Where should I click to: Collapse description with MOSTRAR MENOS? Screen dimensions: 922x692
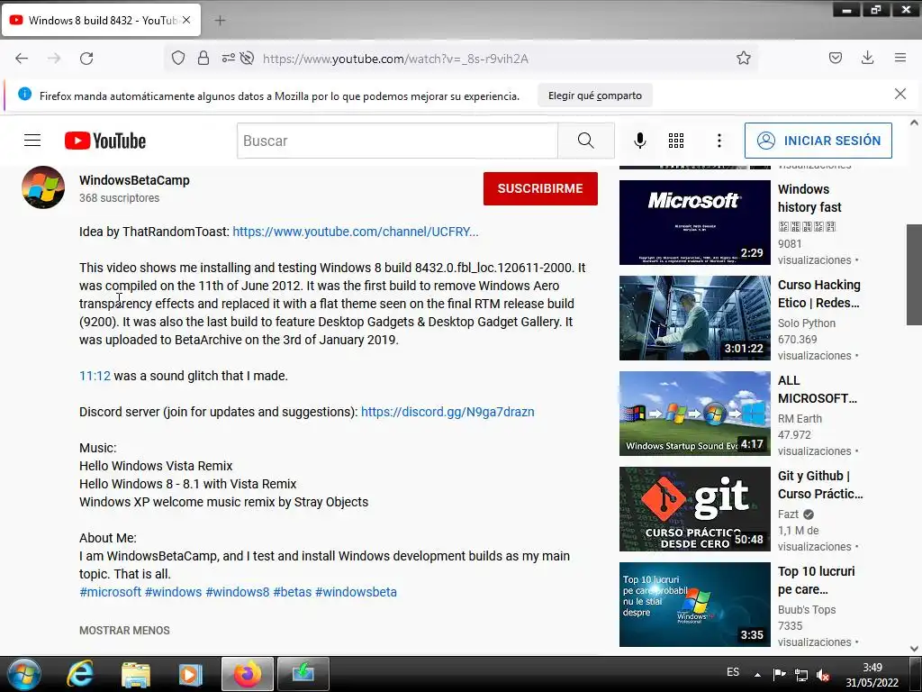(124, 630)
